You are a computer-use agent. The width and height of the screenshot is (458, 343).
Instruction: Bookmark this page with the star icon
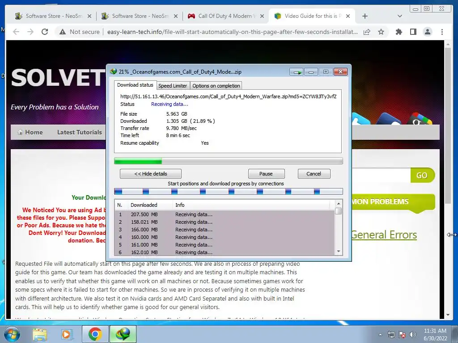point(381,32)
